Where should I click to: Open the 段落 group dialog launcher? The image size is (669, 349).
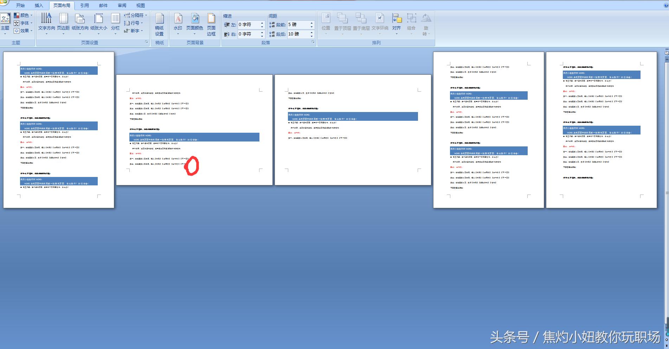[313, 42]
